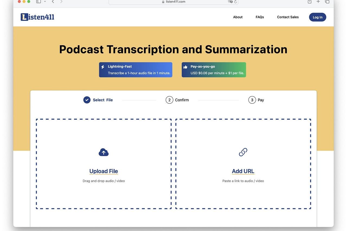The image size is (347, 231).
Task: Click the Contact Sales link
Action: (288, 17)
